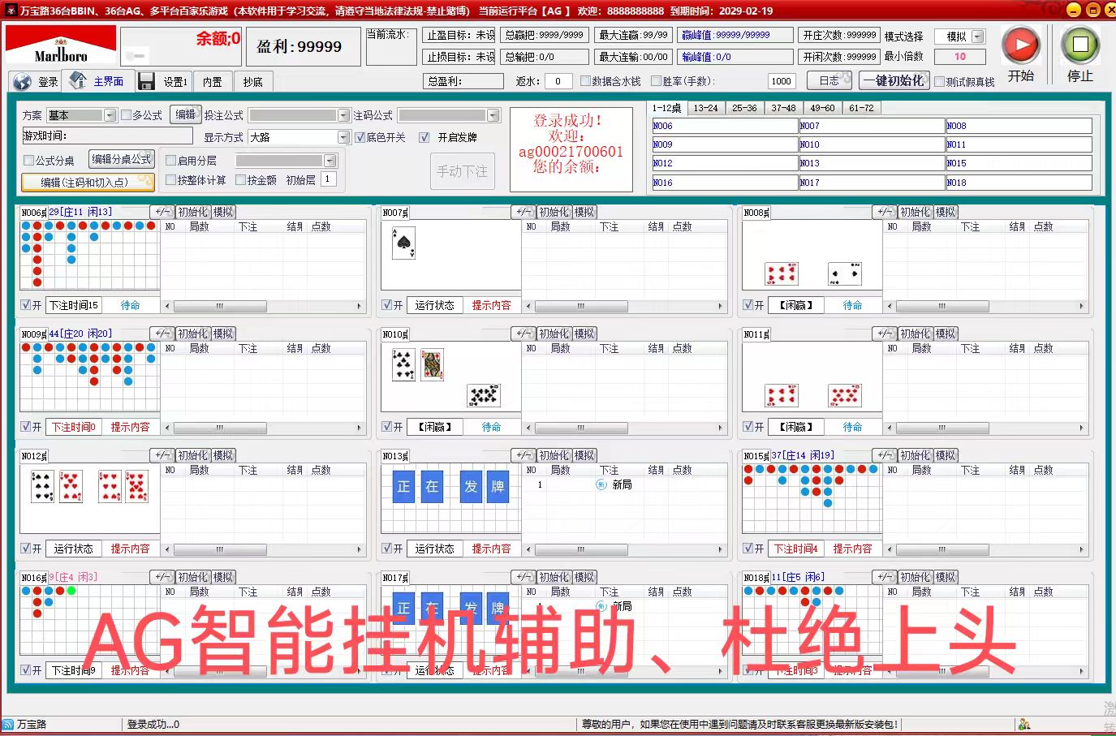Switch to the 内置 tab
1116x736 pixels.
[213, 82]
